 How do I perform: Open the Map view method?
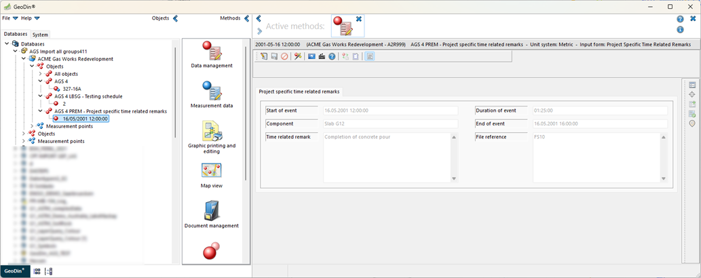coord(211,174)
